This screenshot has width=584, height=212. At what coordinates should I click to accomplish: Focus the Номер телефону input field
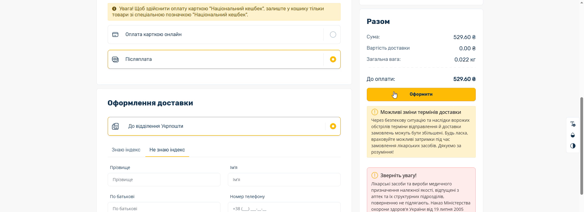[x=284, y=207]
